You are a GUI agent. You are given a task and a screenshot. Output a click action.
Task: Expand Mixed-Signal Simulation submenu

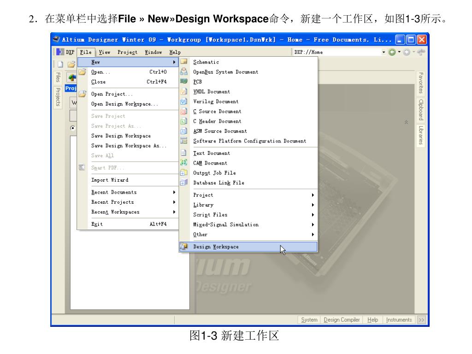248,224
